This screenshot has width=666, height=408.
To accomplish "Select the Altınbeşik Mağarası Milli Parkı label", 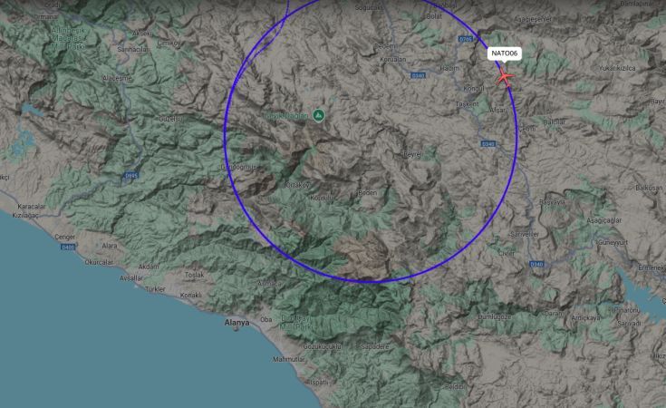I will click(68, 39).
